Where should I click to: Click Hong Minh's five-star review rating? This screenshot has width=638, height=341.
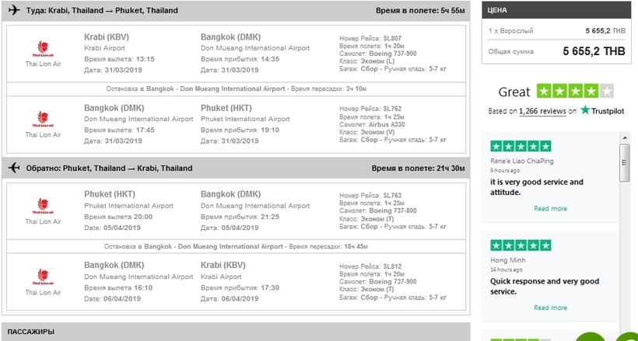521,245
